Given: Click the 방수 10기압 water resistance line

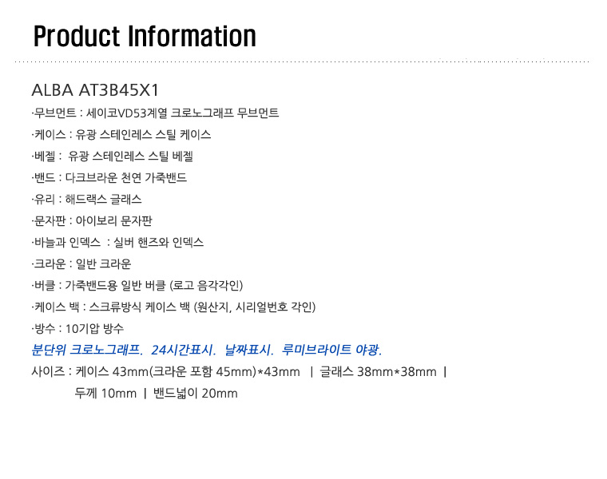Looking at the screenshot, I should [x=77, y=328].
